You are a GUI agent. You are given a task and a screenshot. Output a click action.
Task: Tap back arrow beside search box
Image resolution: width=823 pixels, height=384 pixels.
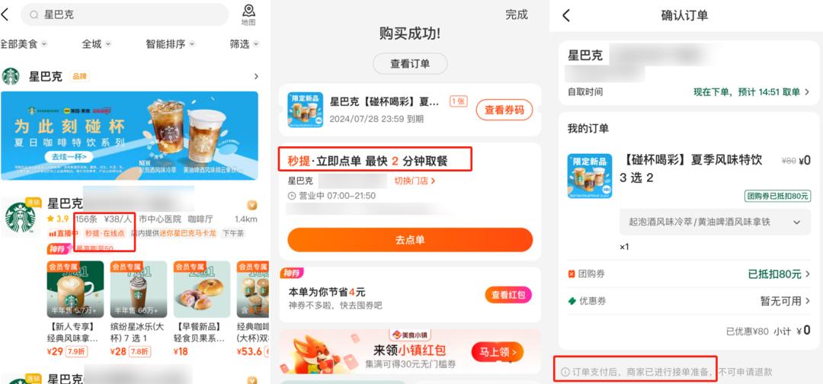[5, 14]
